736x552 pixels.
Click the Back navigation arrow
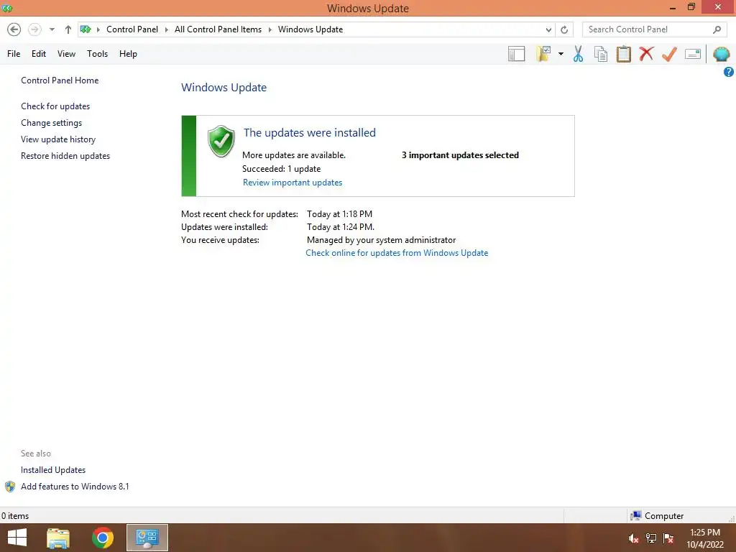[14, 29]
